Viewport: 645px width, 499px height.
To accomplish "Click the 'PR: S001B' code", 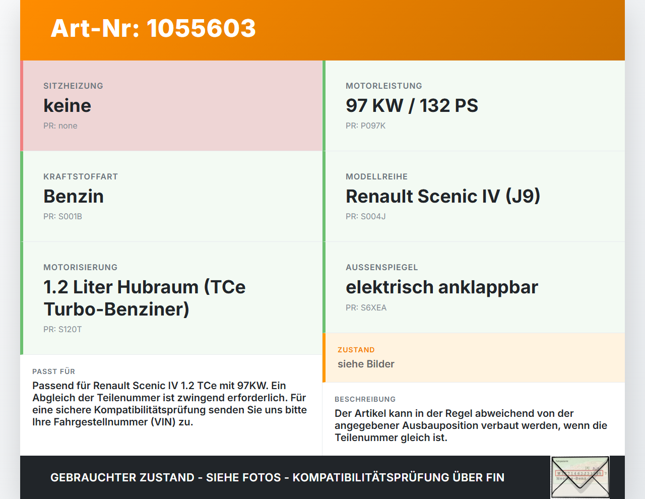I will click(x=62, y=216).
